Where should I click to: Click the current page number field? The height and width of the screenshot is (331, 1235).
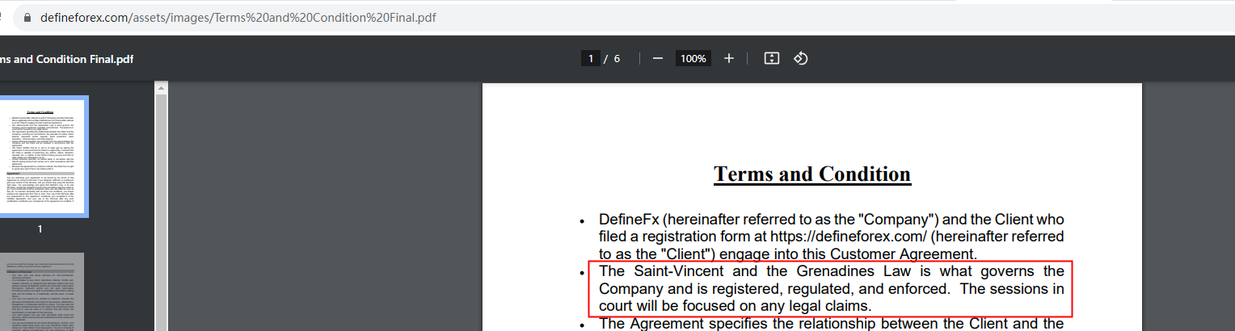591,58
